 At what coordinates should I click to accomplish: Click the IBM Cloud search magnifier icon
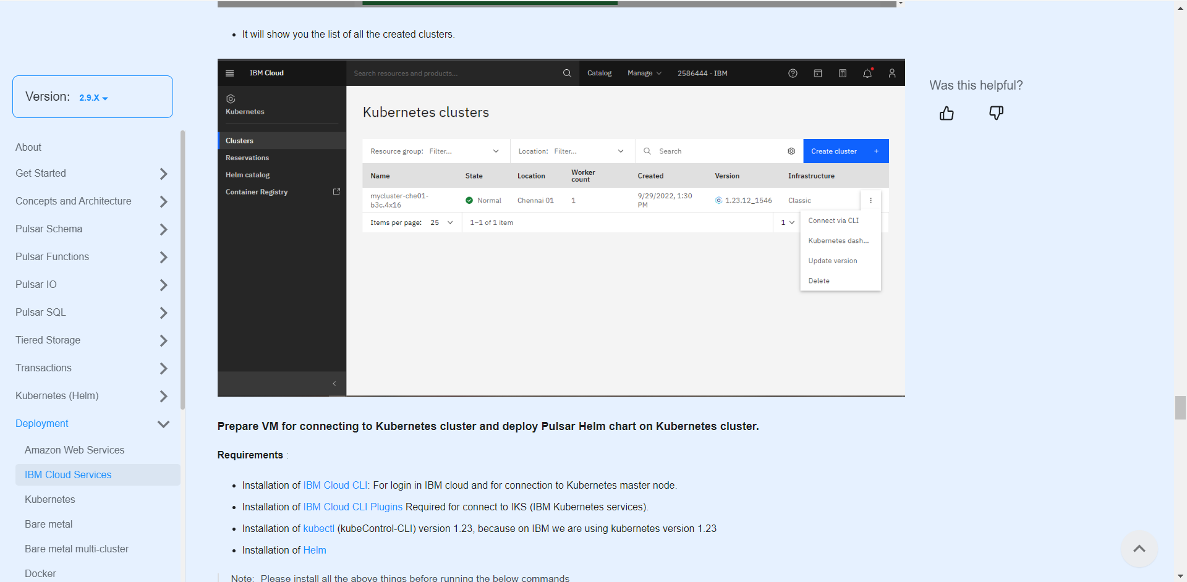coord(567,73)
